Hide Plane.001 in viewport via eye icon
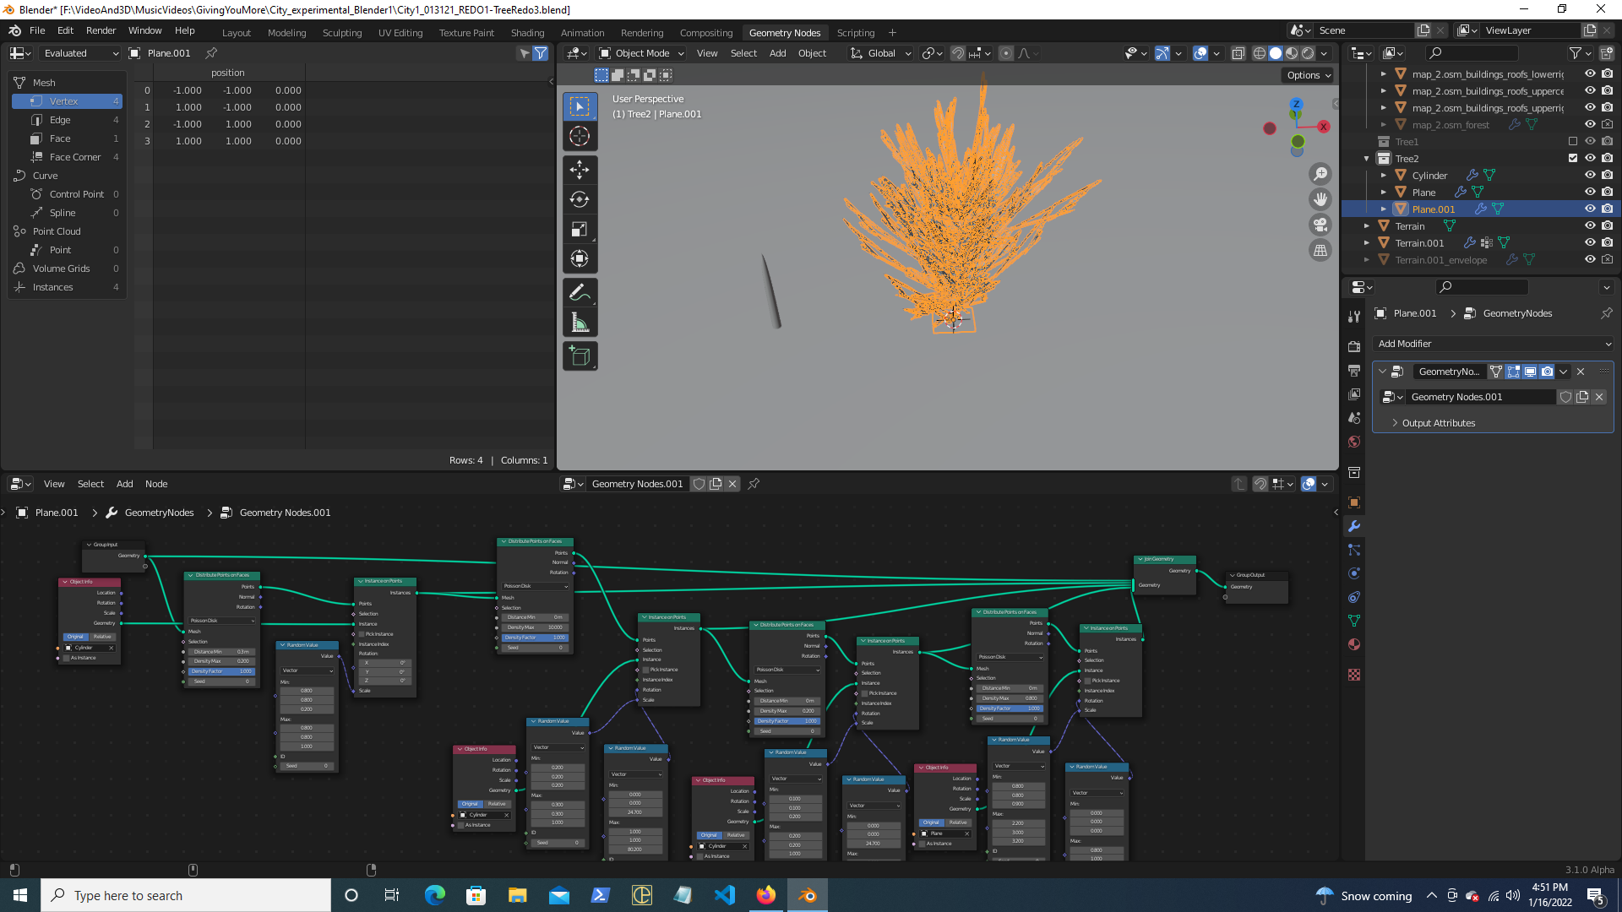 pyautogui.click(x=1590, y=209)
